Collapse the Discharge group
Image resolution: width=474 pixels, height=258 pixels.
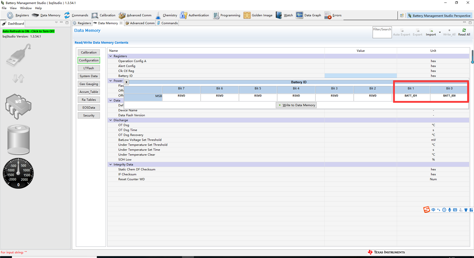[111, 120]
